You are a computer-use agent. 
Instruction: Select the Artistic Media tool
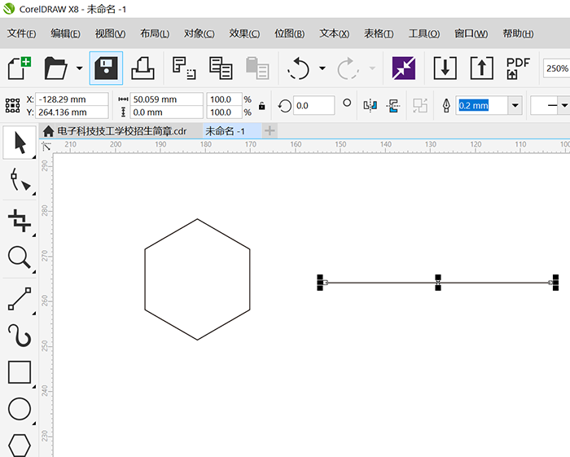(20, 335)
